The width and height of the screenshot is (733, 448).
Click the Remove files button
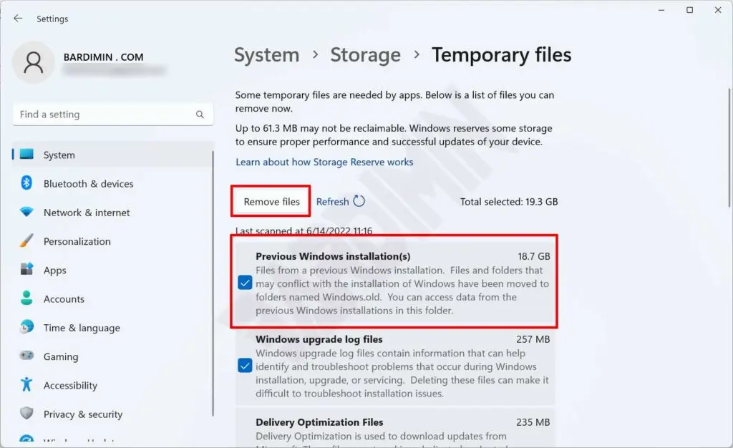pyautogui.click(x=271, y=201)
